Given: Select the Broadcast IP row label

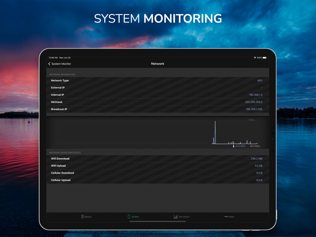Looking at the screenshot, I should click(x=59, y=109).
